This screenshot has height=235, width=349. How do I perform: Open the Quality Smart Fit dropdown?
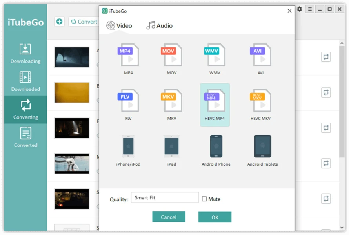[x=165, y=198]
